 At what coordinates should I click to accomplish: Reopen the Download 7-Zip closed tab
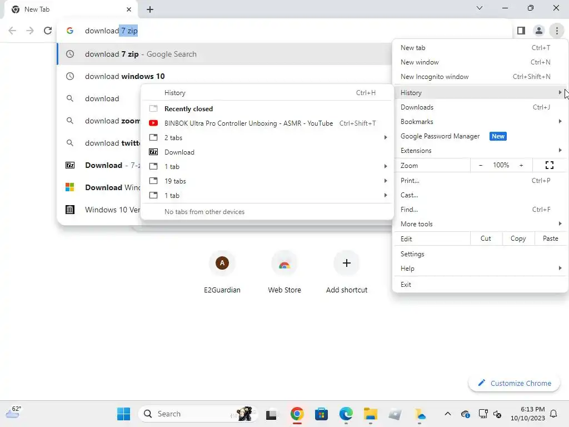(x=268, y=152)
